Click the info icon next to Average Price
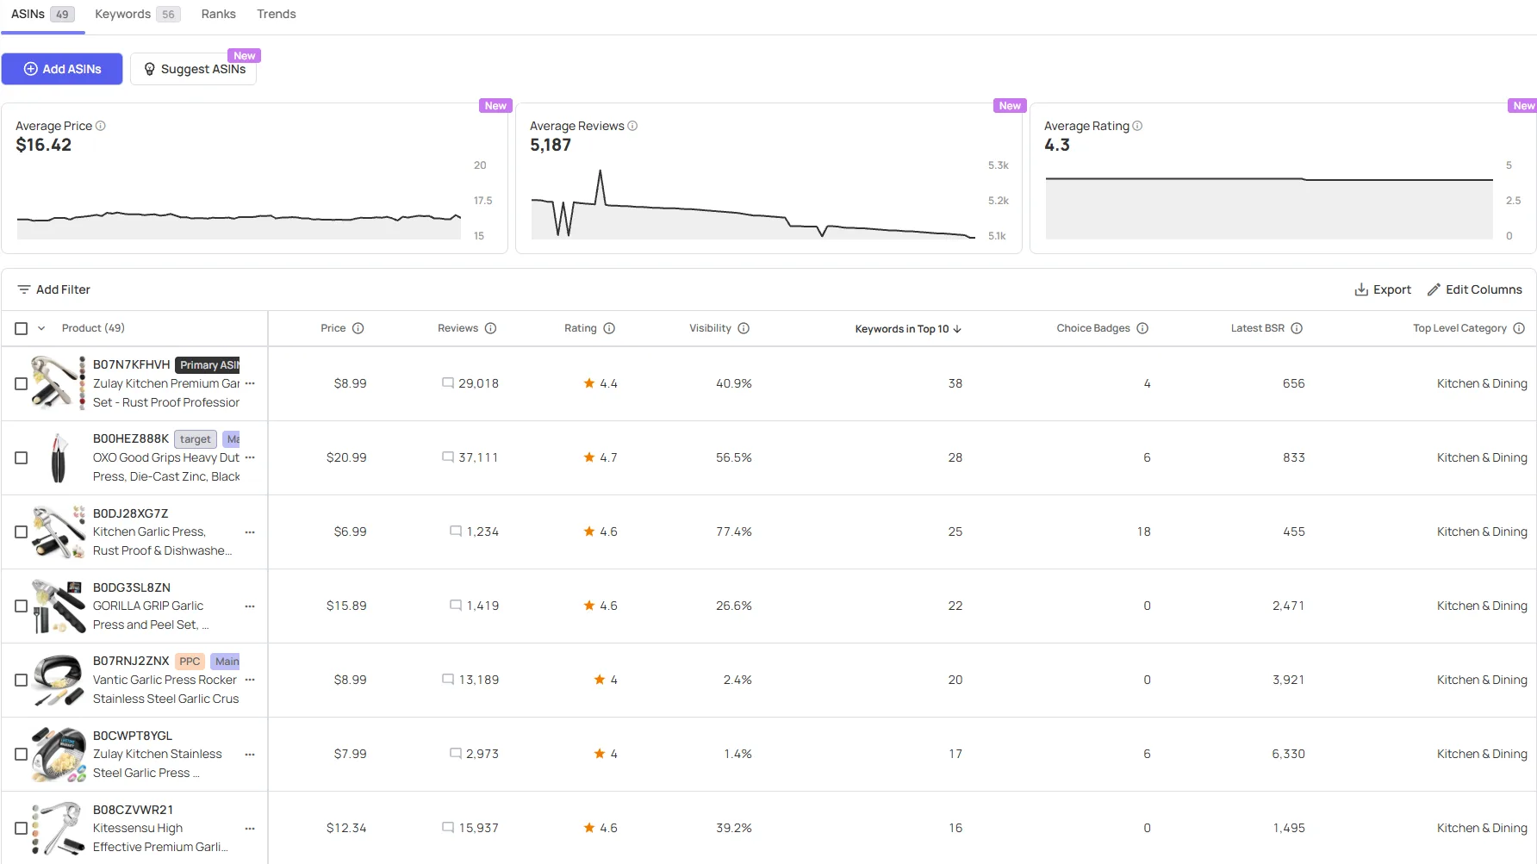 tap(101, 126)
